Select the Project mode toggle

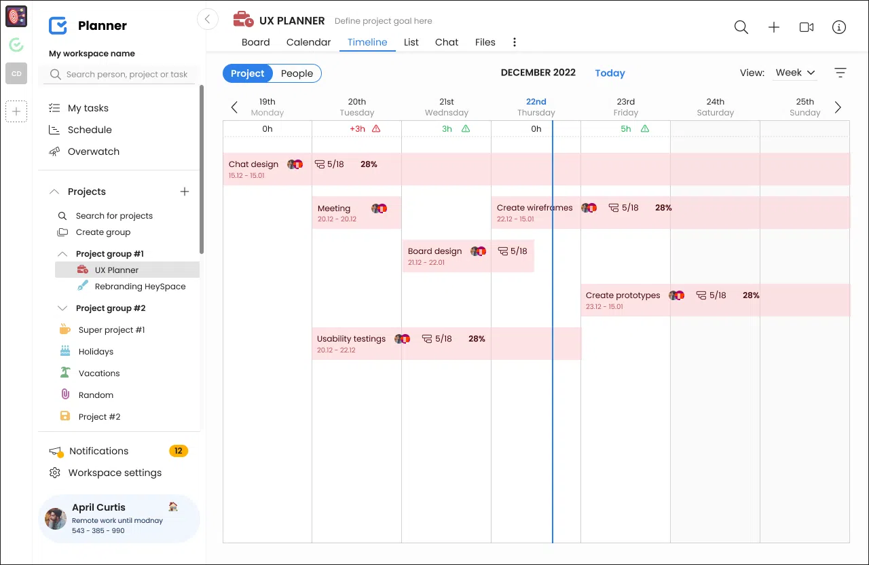pos(247,73)
